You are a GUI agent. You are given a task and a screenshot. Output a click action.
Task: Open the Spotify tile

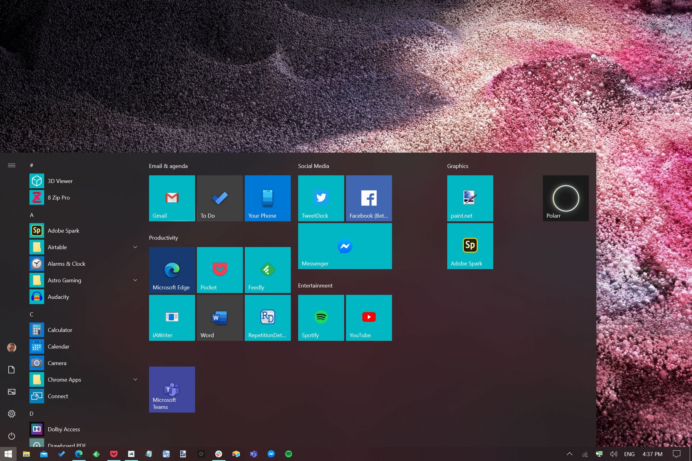point(321,318)
